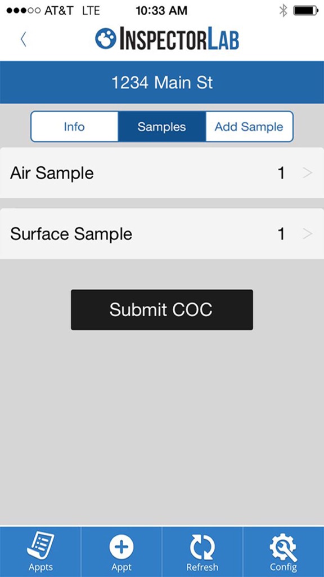Open the Surface Sample entry

point(161,234)
